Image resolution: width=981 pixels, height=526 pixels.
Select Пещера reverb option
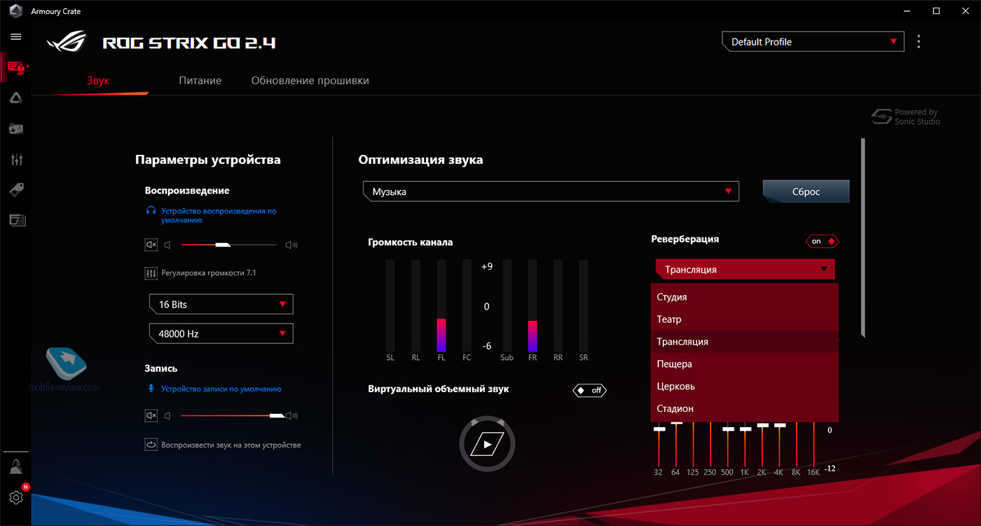point(744,364)
